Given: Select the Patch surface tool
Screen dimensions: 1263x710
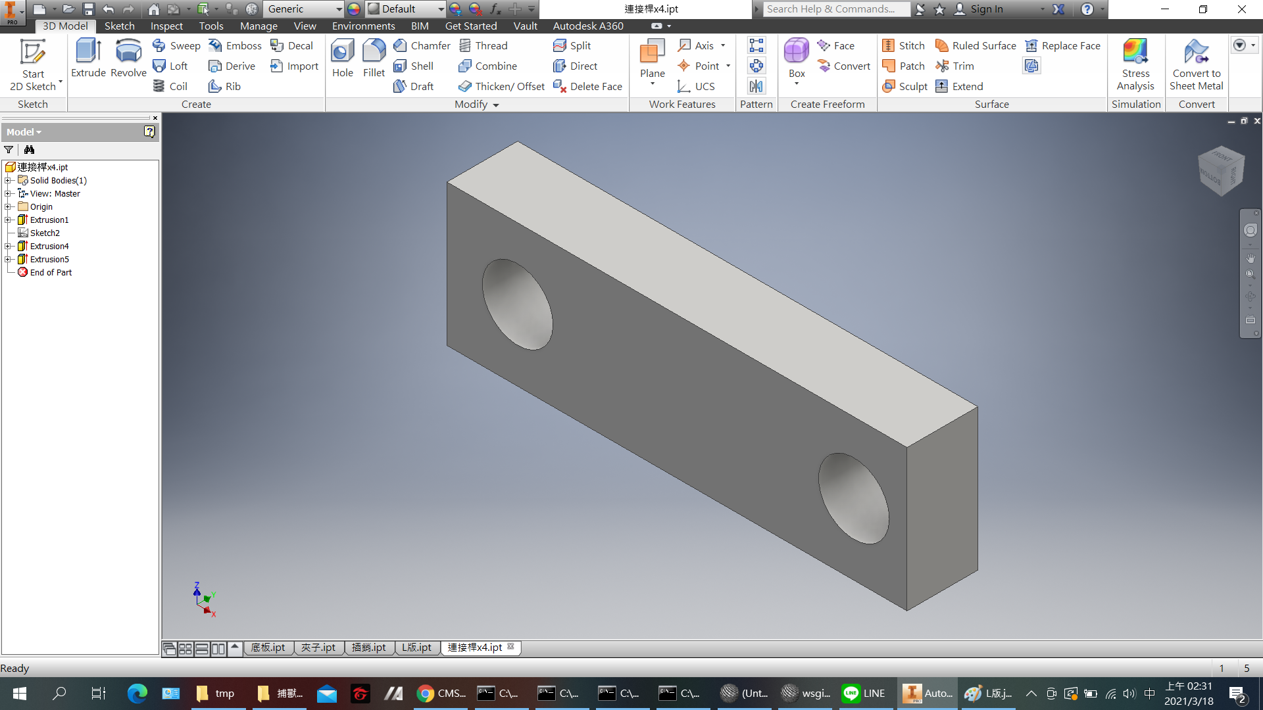Looking at the screenshot, I should point(903,66).
